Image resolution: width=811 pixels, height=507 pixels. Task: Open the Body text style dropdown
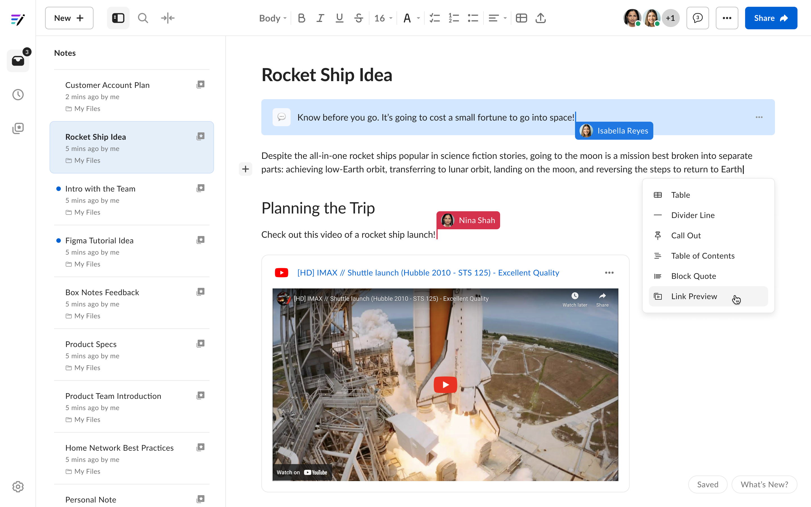pos(273,18)
